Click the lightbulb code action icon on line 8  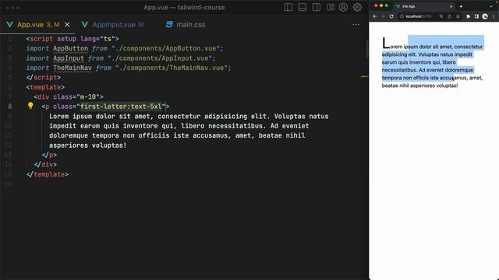(x=30, y=106)
